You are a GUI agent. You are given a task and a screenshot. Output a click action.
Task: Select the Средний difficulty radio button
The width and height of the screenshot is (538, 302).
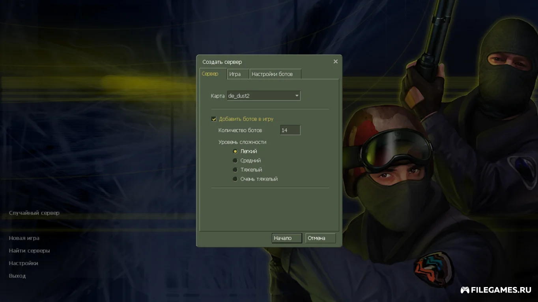[235, 160]
